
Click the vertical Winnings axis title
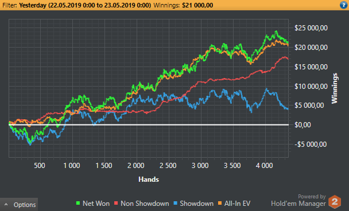[x=335, y=88]
